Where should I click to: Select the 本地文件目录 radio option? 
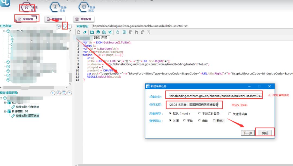tap(199, 114)
